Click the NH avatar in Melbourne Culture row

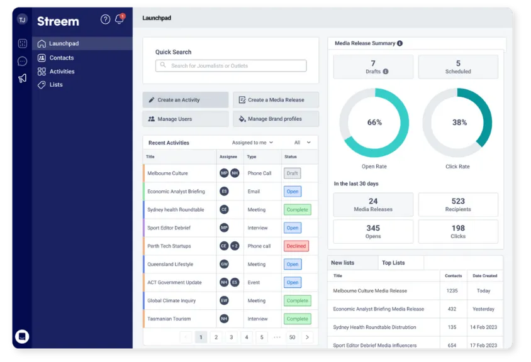click(235, 173)
